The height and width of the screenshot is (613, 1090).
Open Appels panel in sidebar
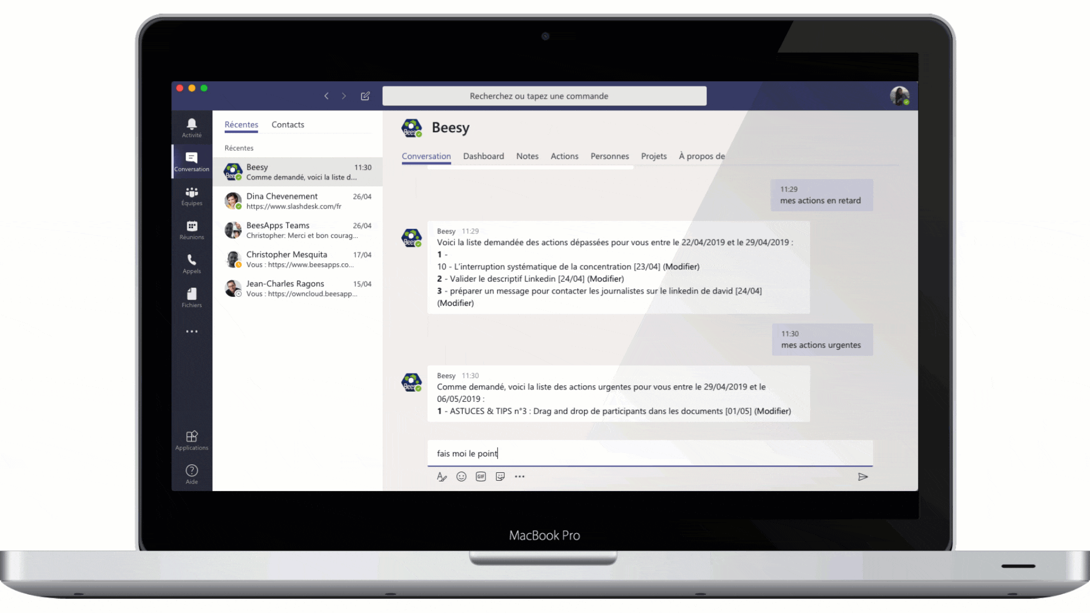192,263
